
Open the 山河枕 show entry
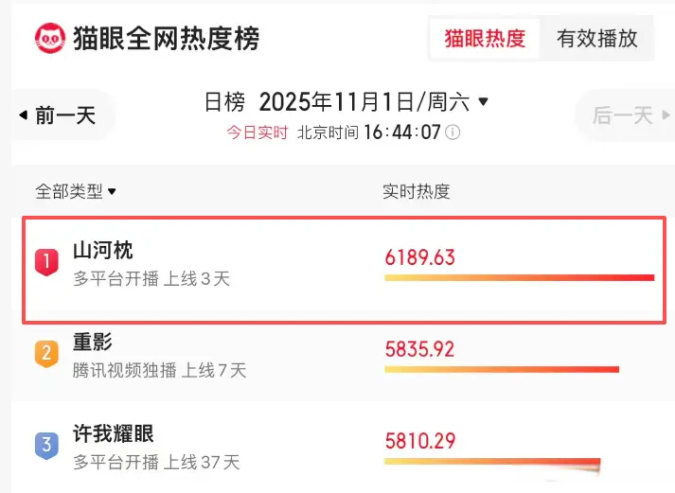103,251
